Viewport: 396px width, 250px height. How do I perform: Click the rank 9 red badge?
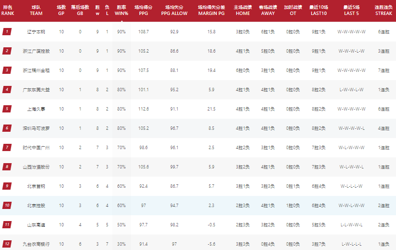pyautogui.click(x=7, y=186)
